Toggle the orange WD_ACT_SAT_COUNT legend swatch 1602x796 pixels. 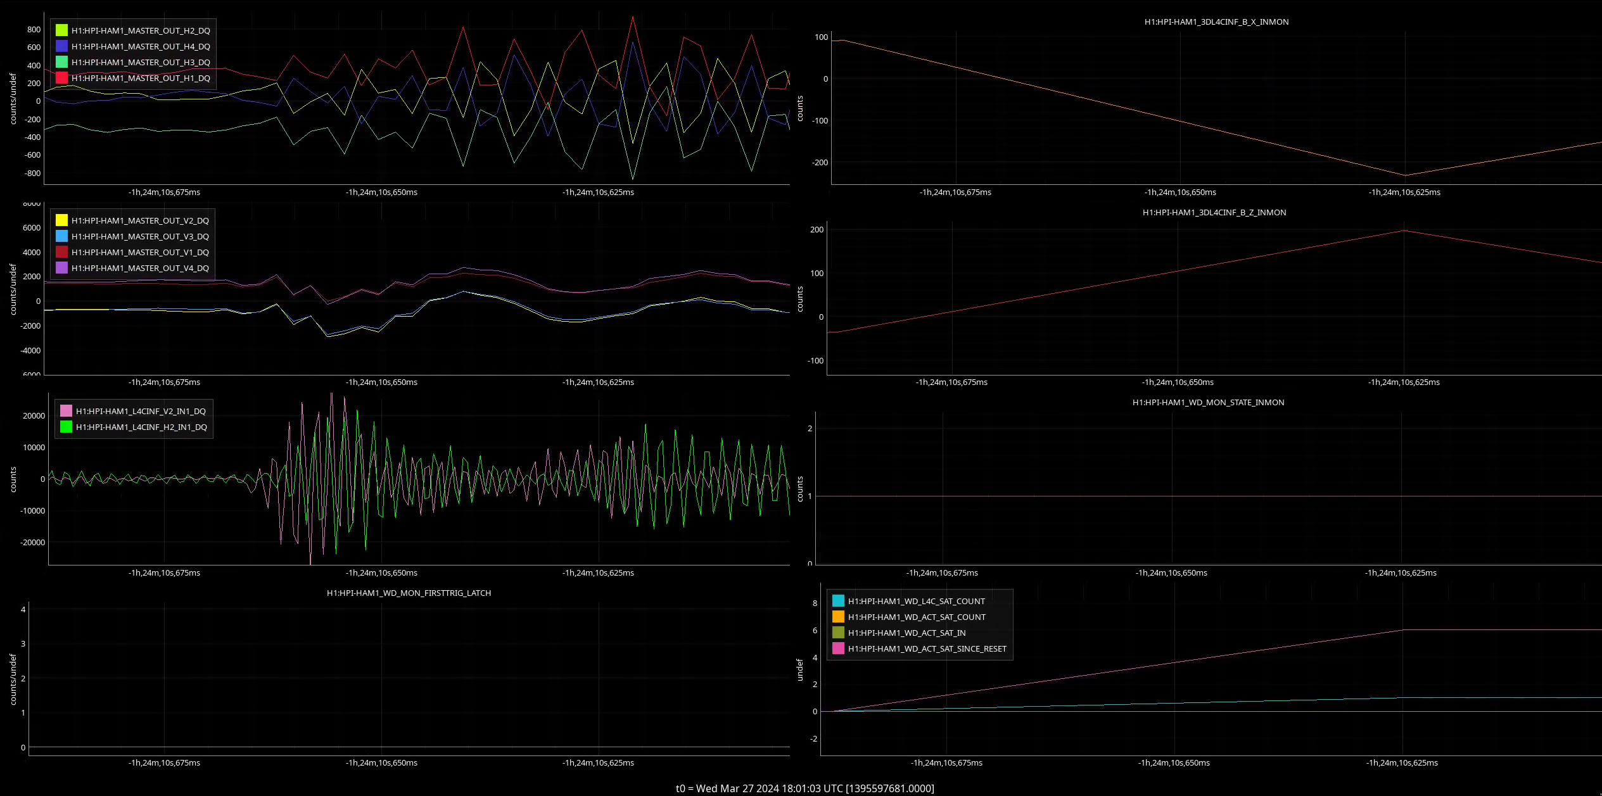(838, 617)
